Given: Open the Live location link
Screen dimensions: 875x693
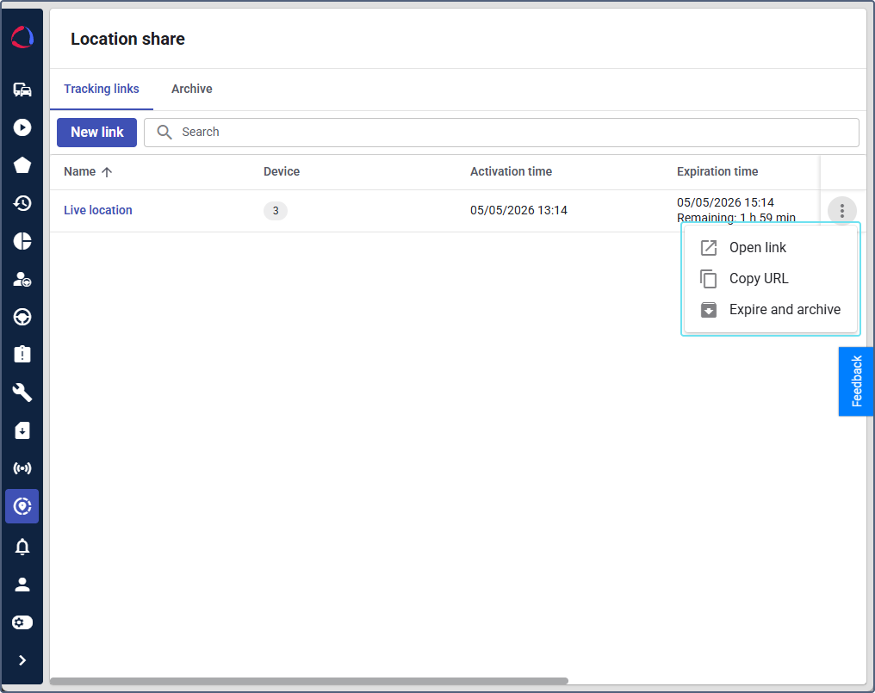Looking at the screenshot, I should coord(97,210).
